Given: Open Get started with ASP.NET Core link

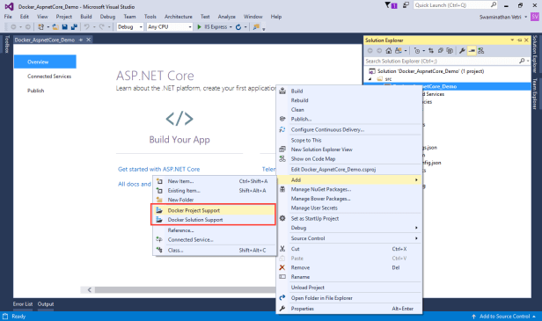Looking at the screenshot, I should click(158, 169).
